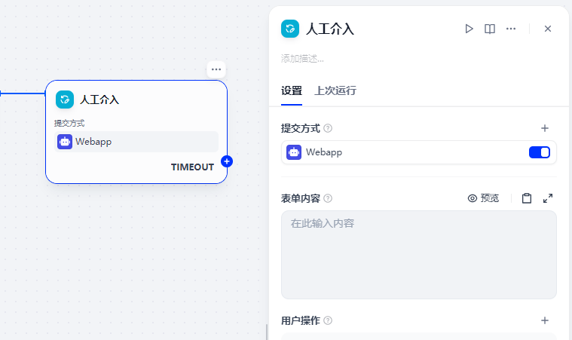Click the 添加描述 description field
The image size is (572, 340).
pos(302,59)
